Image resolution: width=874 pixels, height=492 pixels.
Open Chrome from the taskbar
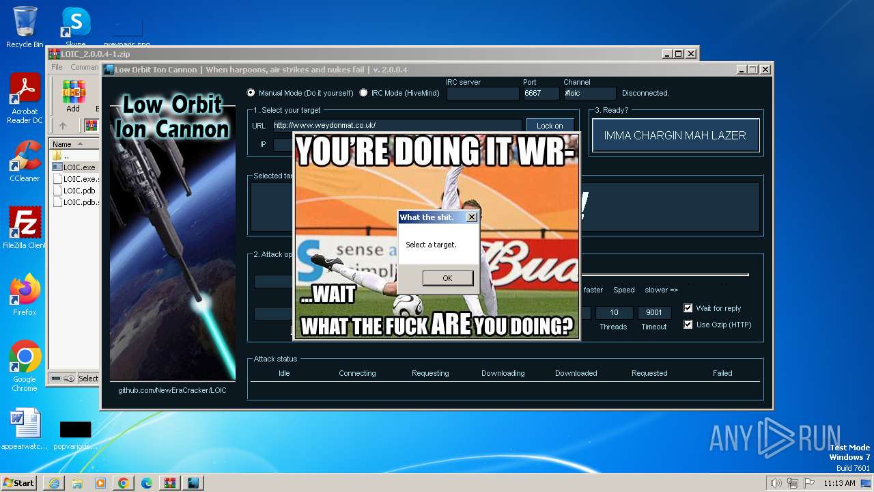click(124, 483)
